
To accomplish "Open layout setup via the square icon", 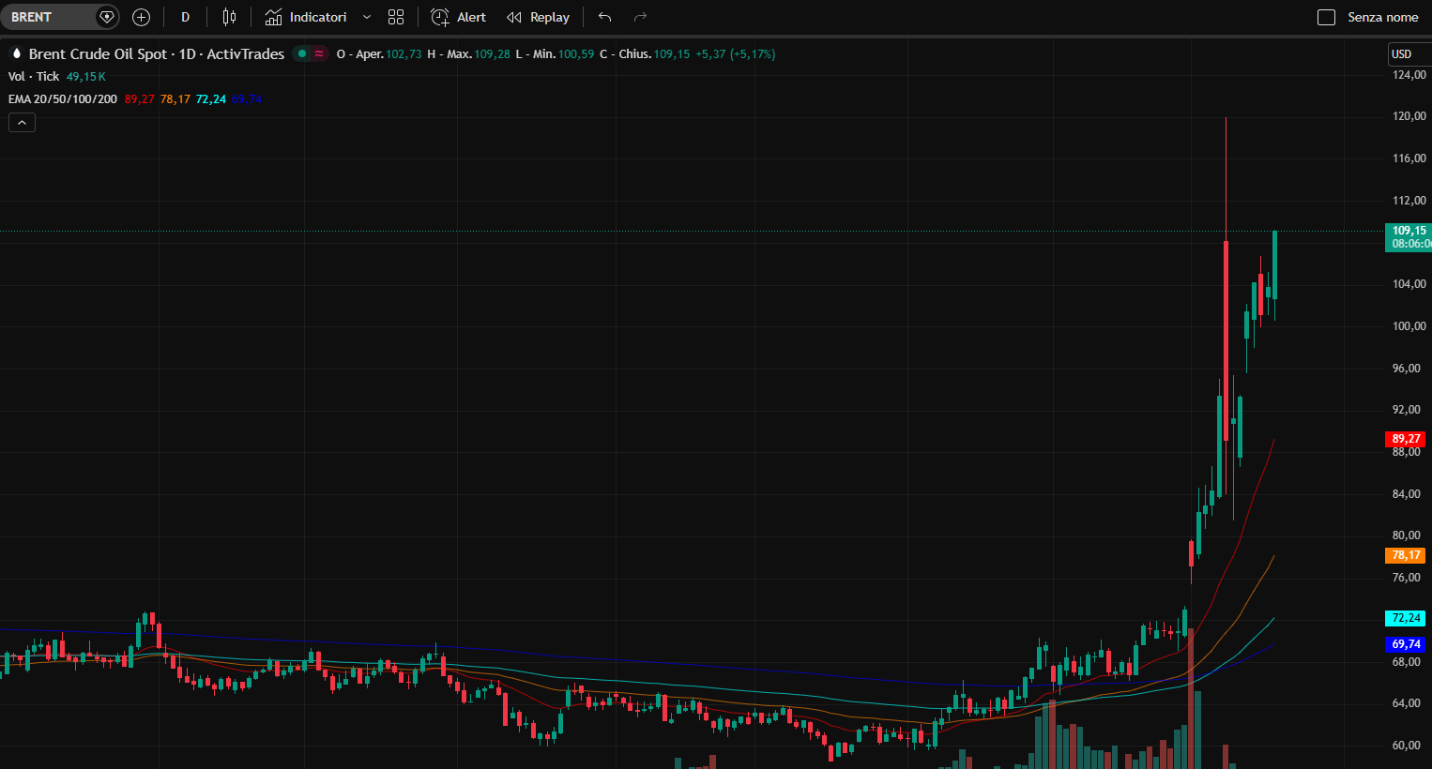I will (x=1326, y=17).
